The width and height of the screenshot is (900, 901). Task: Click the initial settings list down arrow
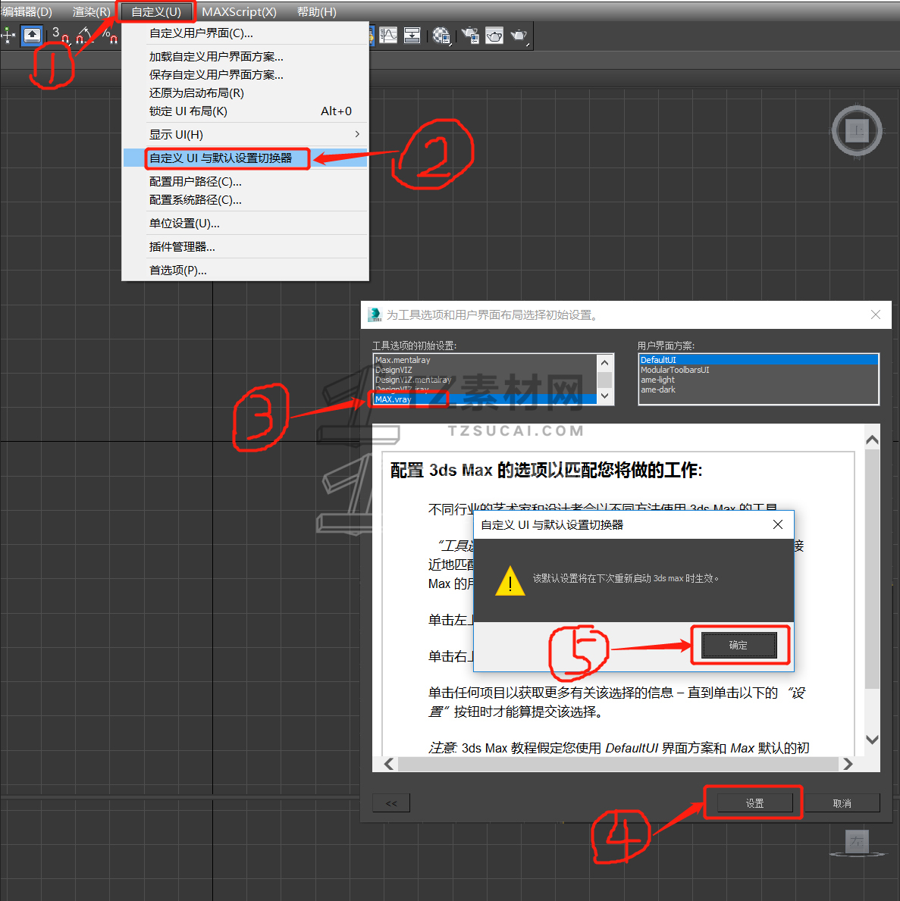(604, 396)
